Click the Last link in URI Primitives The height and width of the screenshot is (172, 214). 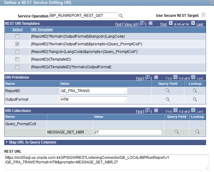click(200, 78)
